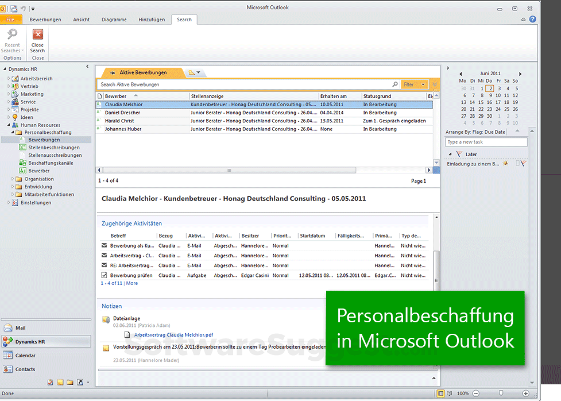Screen dimensions: 561x401
Task: Expand the Organisation folder
Action: 13,179
